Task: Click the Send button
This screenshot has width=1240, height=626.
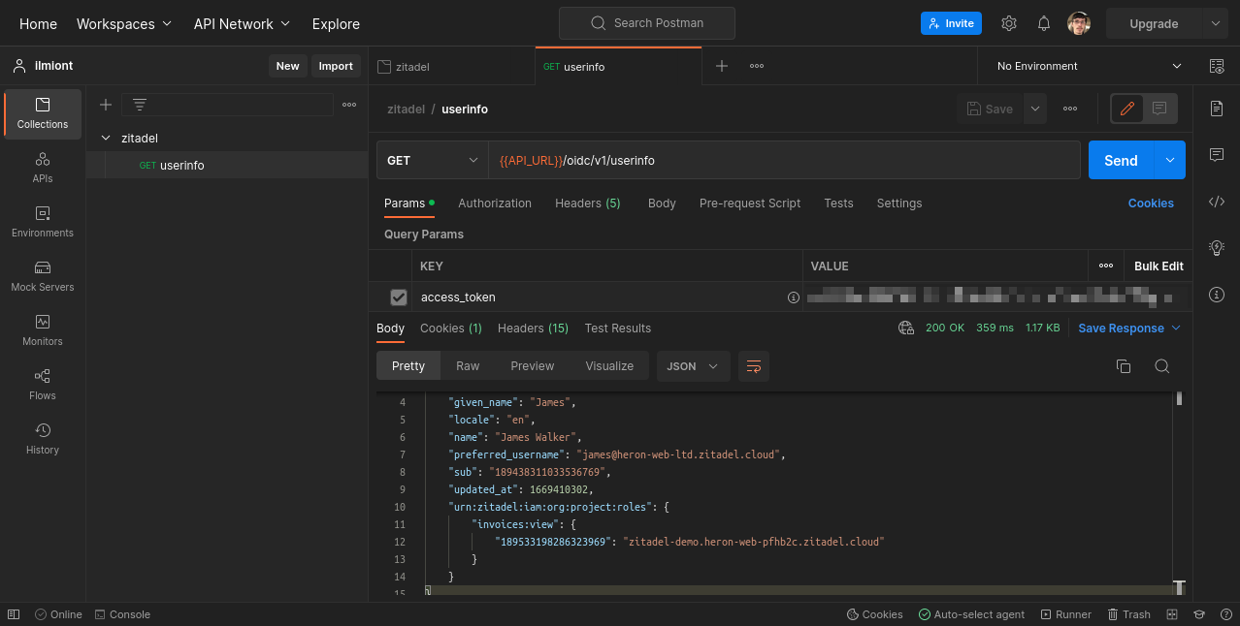Action: coord(1121,160)
